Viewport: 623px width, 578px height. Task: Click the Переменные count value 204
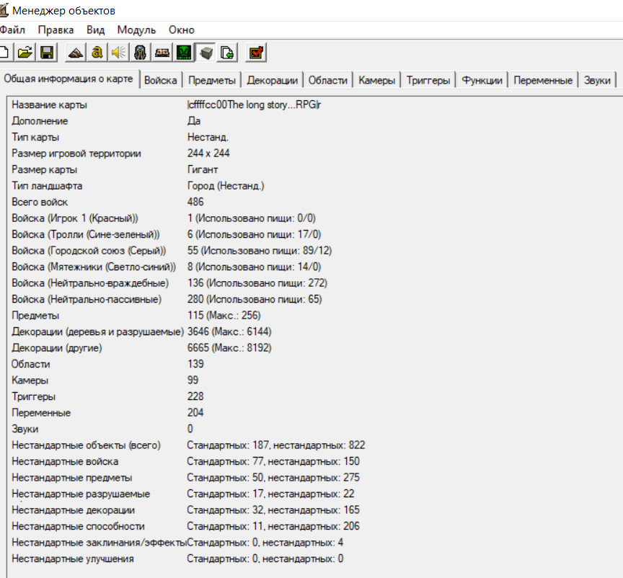click(x=195, y=413)
